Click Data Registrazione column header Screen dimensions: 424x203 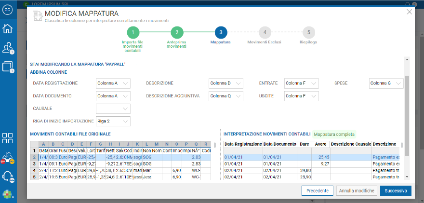coord(243,144)
